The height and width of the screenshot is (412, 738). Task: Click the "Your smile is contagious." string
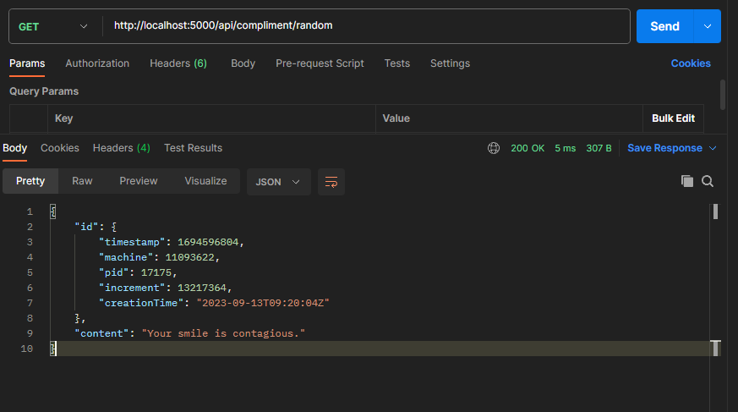(x=223, y=333)
